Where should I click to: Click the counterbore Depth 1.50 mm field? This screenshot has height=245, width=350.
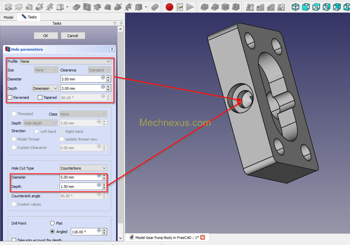(83, 186)
